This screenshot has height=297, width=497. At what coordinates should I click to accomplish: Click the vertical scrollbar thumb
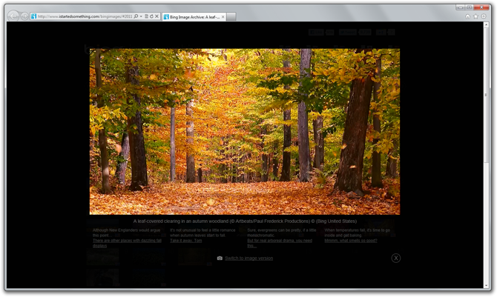(x=486, y=95)
